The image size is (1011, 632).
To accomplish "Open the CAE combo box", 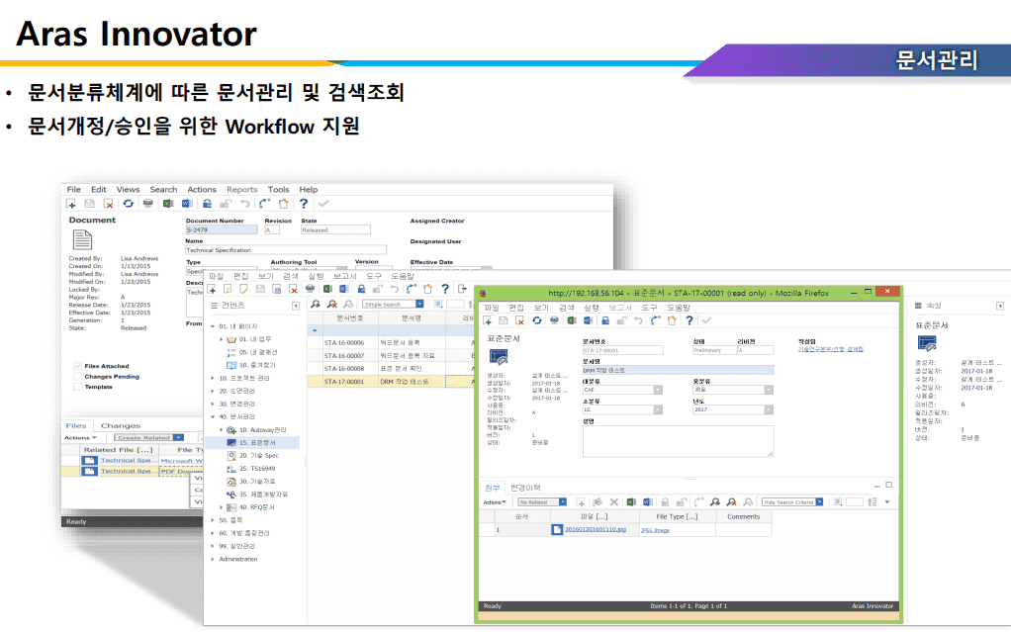I will click(658, 390).
